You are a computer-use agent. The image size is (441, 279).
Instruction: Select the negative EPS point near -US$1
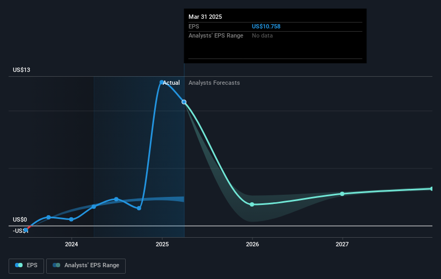(26, 230)
